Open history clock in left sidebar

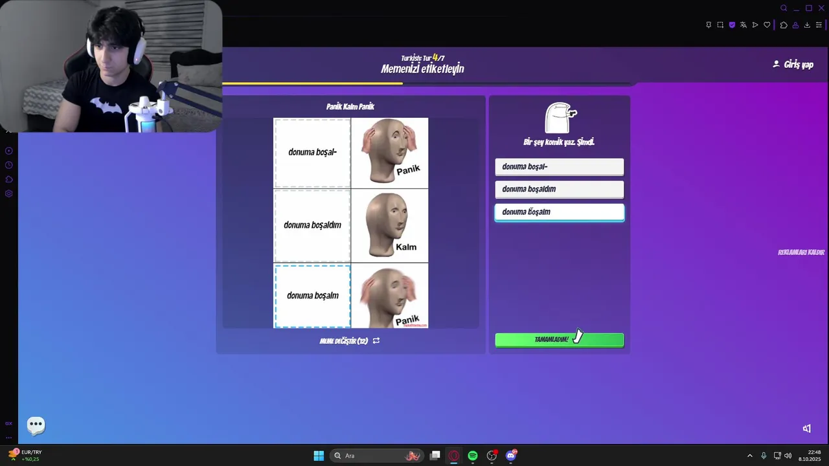coord(9,165)
